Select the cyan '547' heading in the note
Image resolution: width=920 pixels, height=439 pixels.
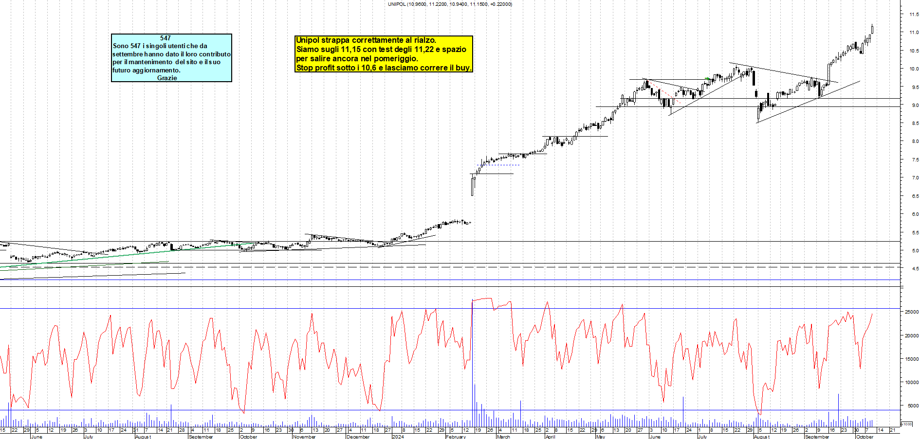[x=166, y=38]
